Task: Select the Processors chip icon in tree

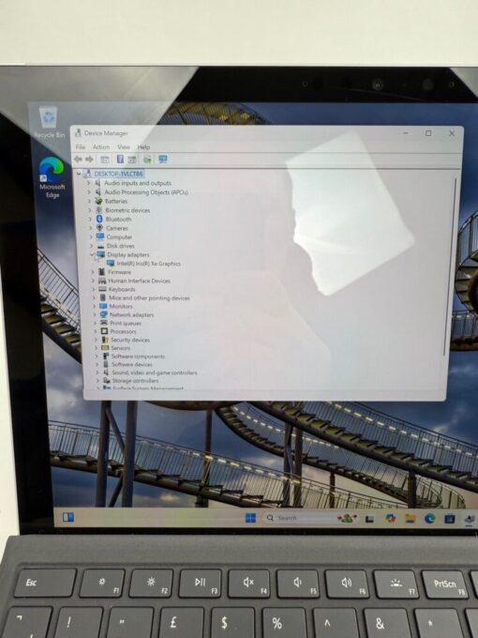Action: coord(104,331)
